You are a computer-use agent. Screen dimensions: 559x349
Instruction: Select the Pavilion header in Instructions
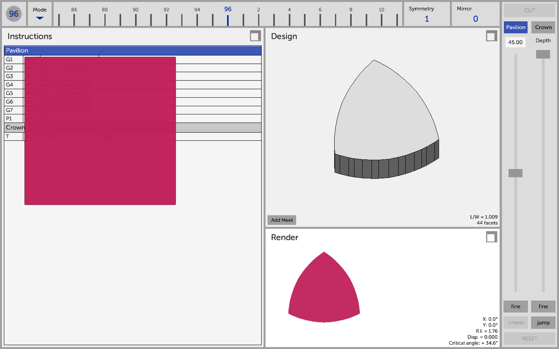(x=133, y=50)
